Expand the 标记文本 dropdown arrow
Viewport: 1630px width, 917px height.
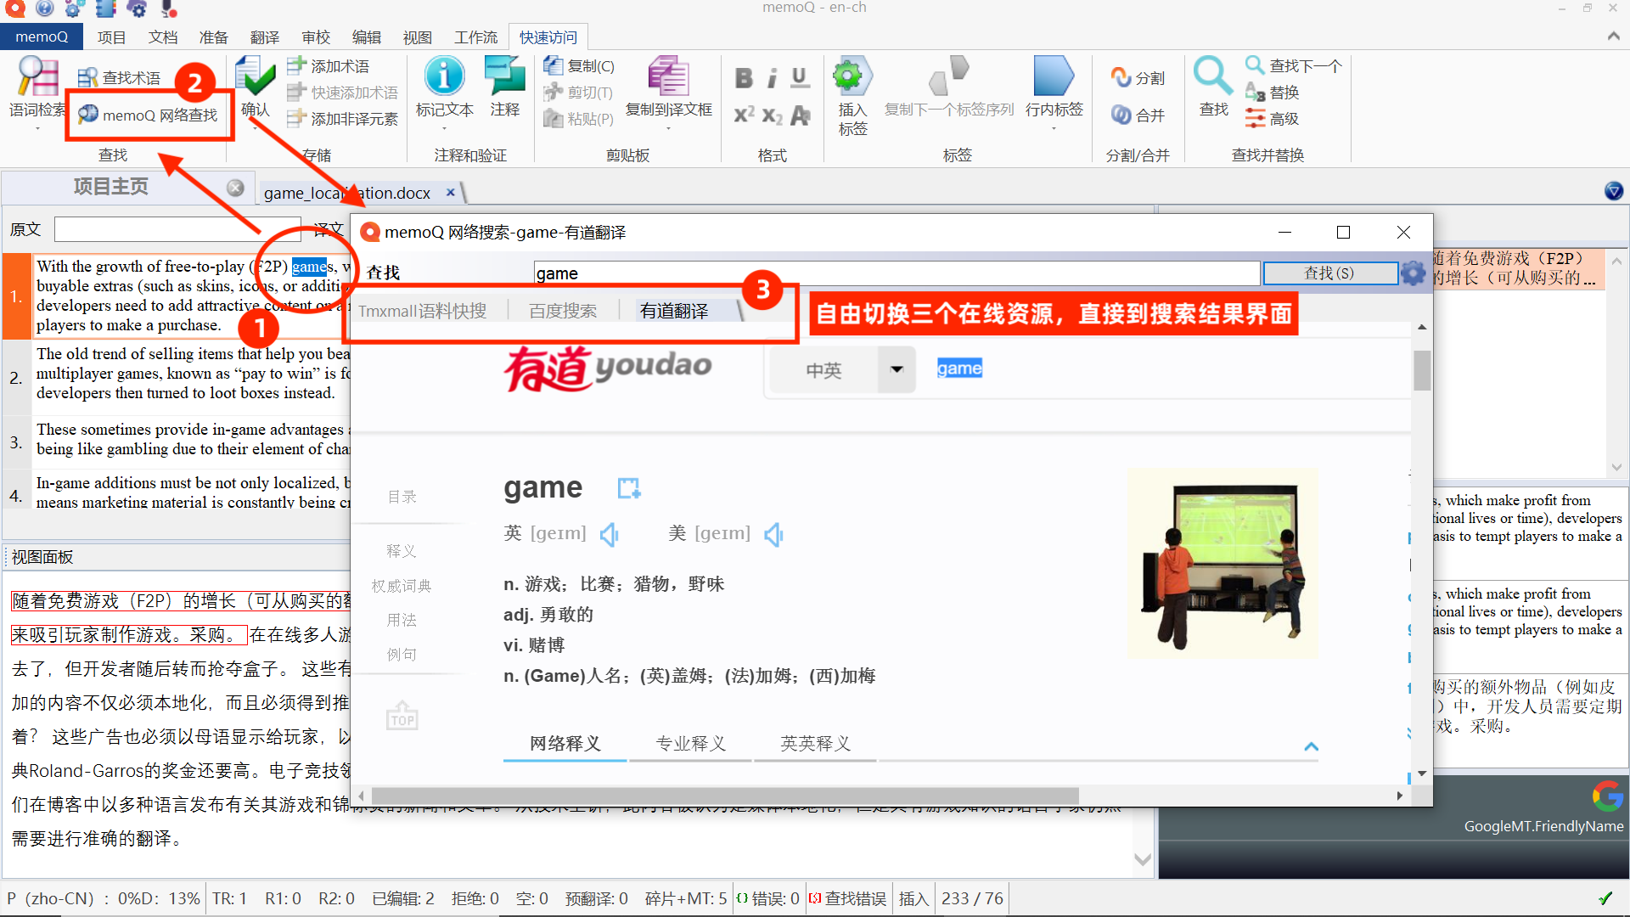(x=444, y=129)
